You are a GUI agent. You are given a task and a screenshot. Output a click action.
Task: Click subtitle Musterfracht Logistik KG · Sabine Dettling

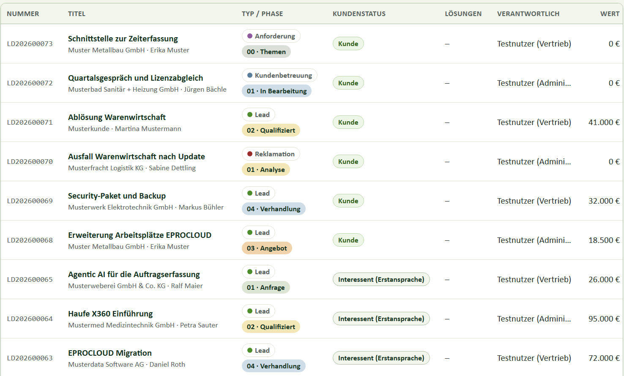tap(132, 168)
